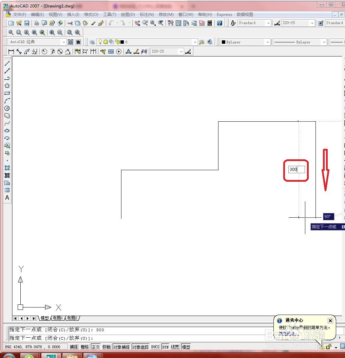Toggle 正交 ortho mode
345x358 pixels.
[x=96, y=347]
